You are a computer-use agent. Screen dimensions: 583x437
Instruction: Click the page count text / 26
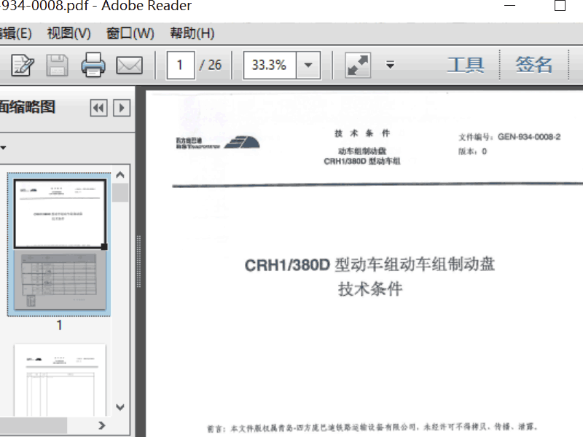coord(211,65)
